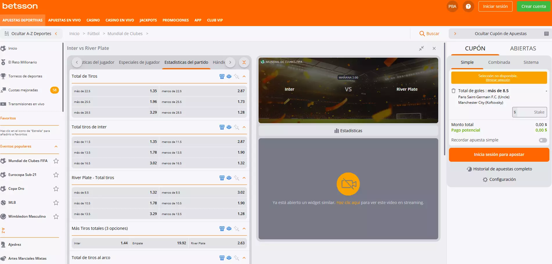552x264 pixels.
Task: Star Wimbledon Masculino as favorite
Action: coord(56,216)
